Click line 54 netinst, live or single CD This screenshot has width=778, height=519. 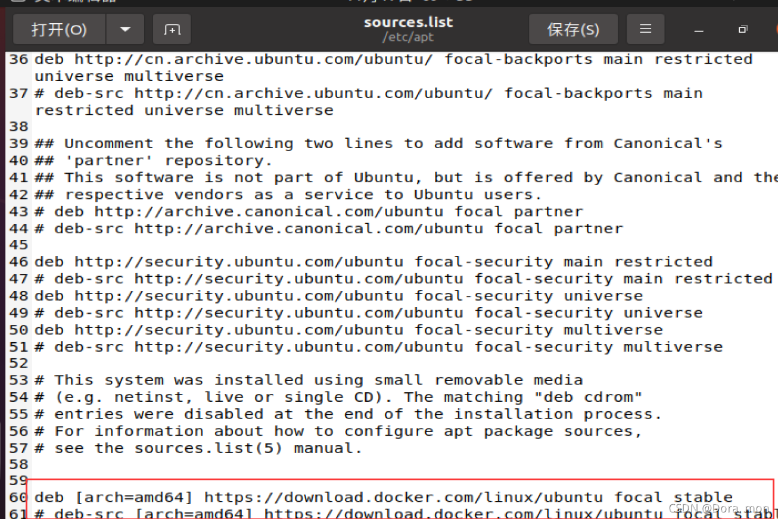[338, 397]
